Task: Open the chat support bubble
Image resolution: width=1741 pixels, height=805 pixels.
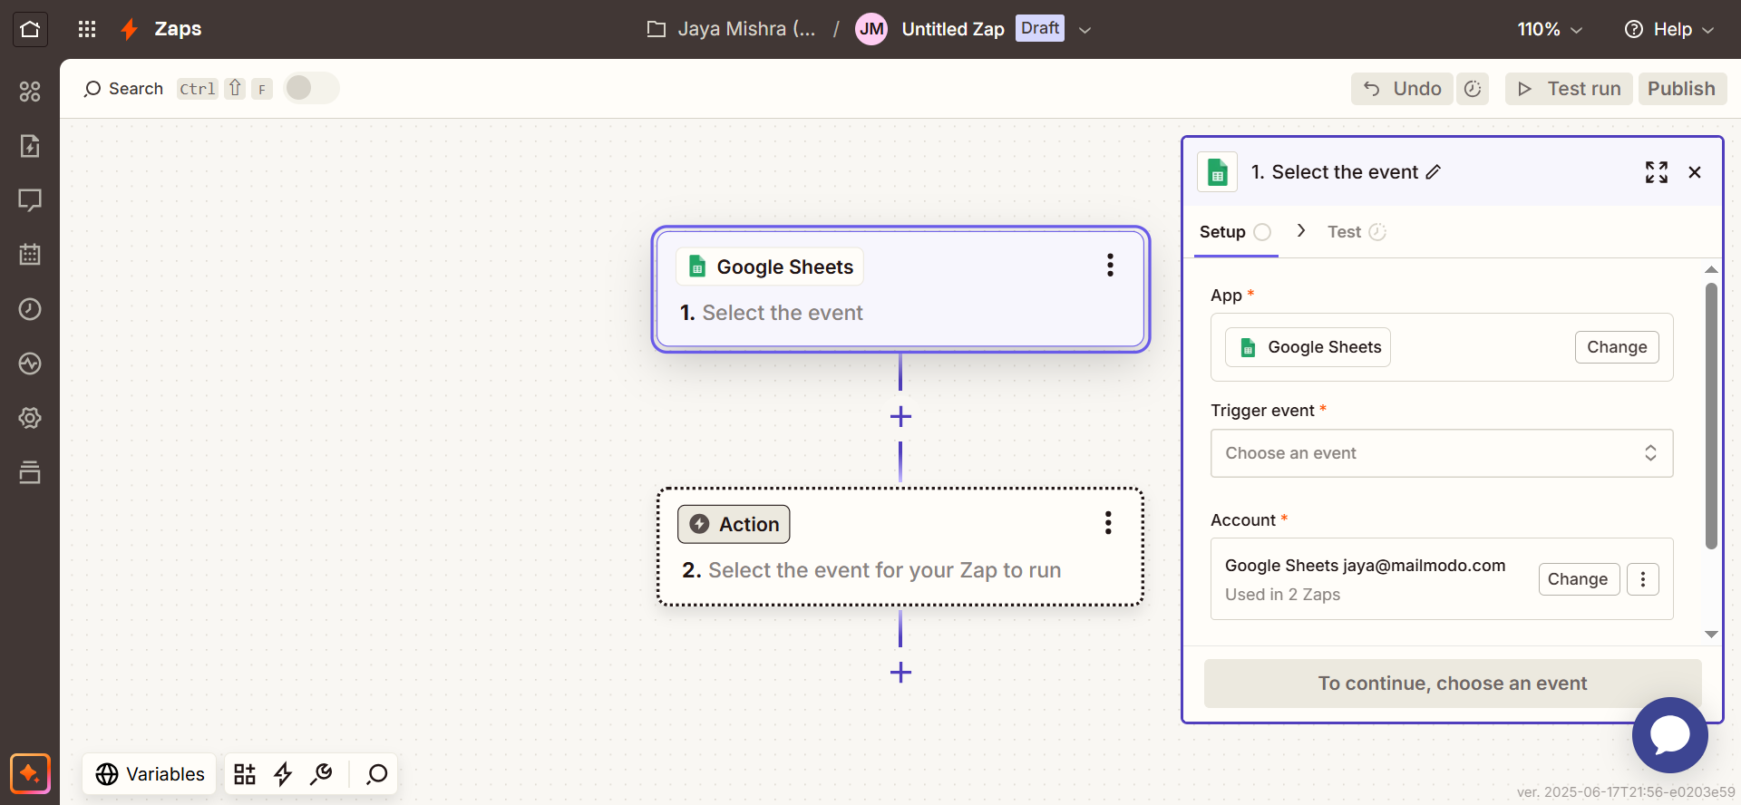Action: pos(1670,735)
